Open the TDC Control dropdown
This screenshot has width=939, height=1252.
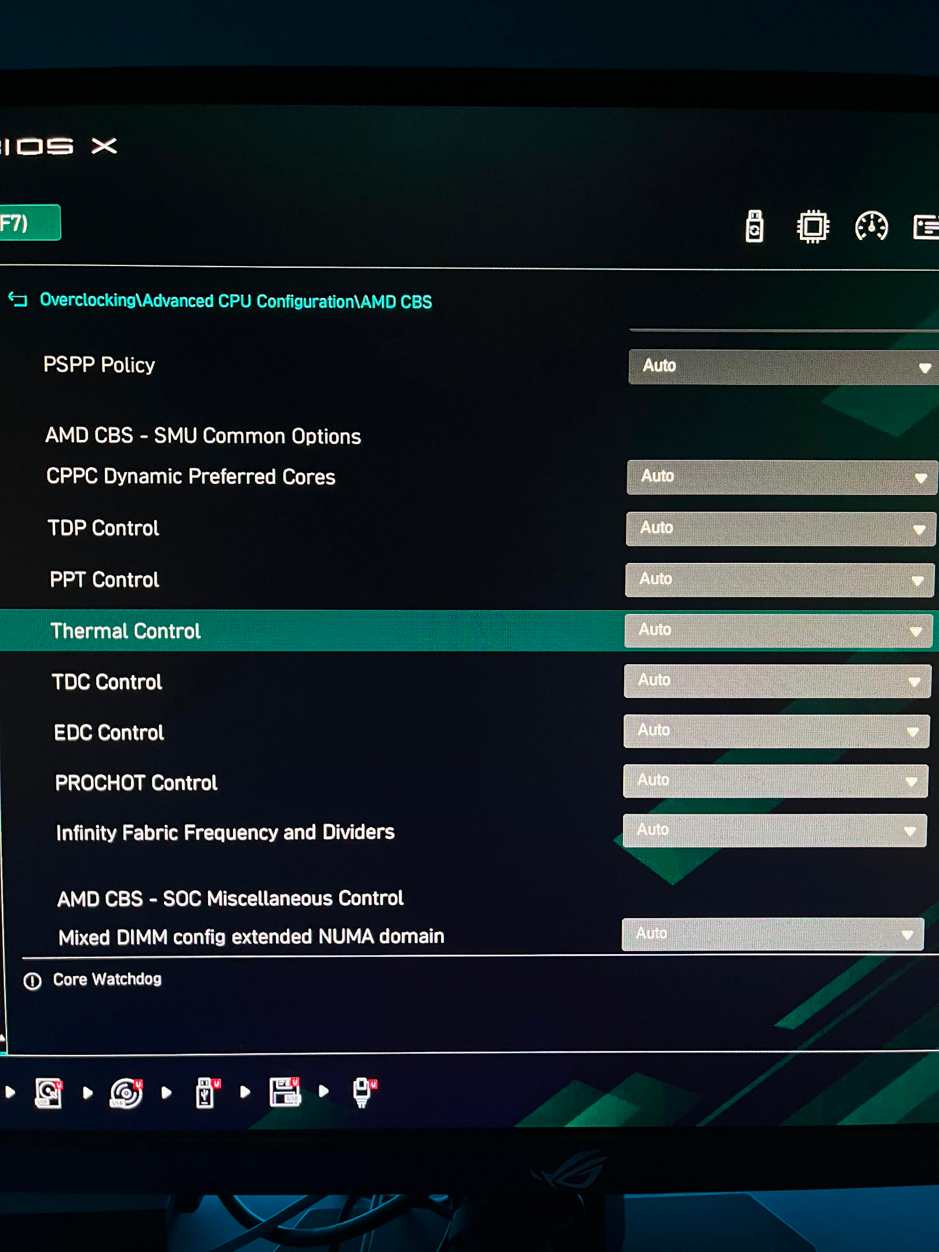point(777,680)
